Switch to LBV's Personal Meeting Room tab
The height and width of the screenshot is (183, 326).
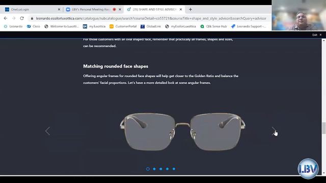(x=93, y=9)
